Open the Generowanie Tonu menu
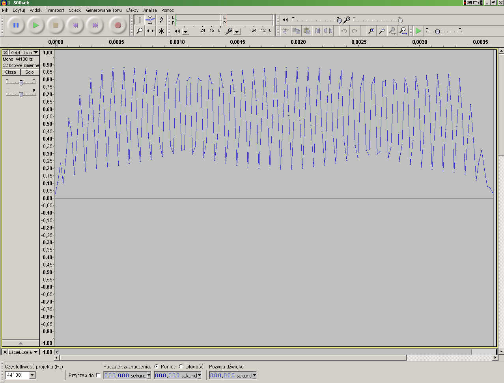Screen dimensions: 504x383 [x=104, y=10]
